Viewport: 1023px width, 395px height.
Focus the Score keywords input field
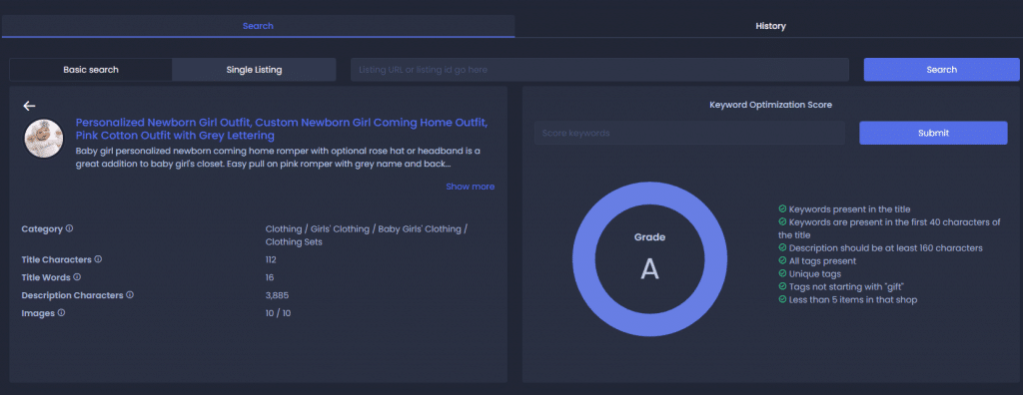point(689,133)
